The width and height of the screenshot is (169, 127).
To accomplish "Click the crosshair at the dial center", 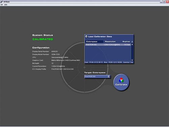I will click(84, 67).
